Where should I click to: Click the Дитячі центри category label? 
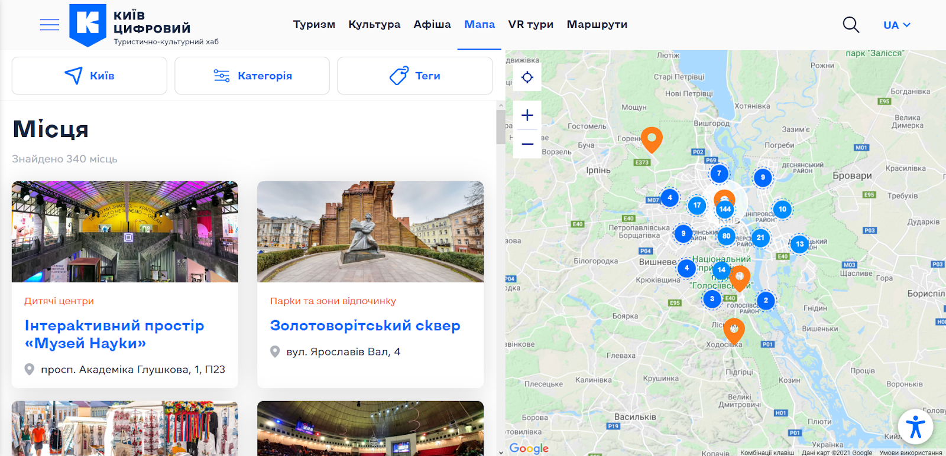click(59, 301)
